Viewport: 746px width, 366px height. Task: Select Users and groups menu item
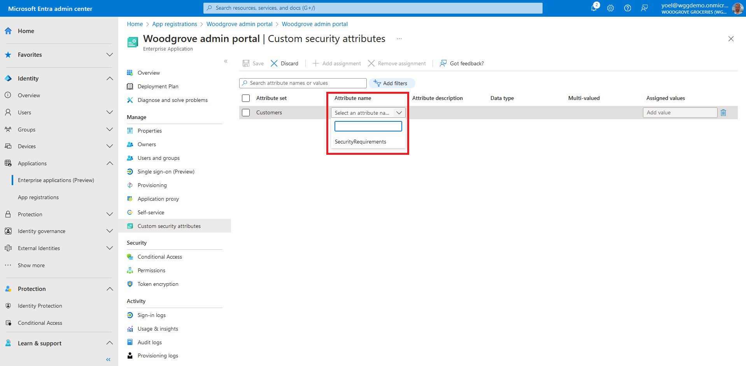coord(158,158)
